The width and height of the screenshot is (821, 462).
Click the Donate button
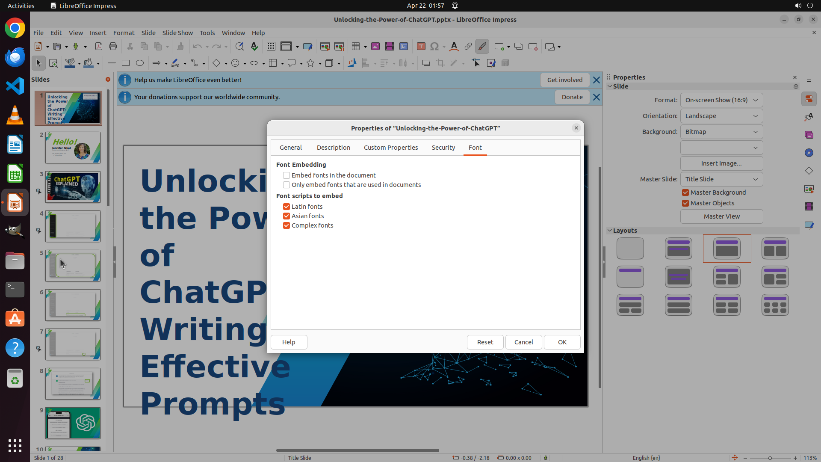pyautogui.click(x=572, y=97)
